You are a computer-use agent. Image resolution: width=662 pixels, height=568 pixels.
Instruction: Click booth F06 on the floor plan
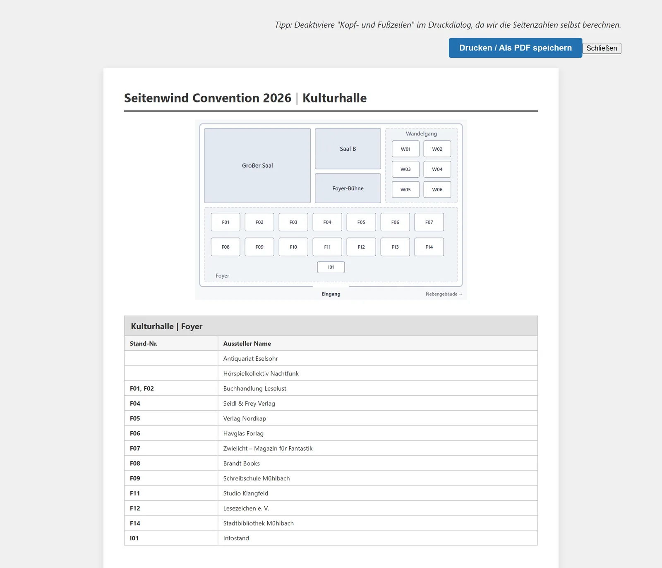point(395,222)
